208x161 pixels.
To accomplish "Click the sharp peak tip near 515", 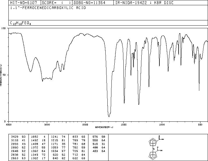I will 199,91.
